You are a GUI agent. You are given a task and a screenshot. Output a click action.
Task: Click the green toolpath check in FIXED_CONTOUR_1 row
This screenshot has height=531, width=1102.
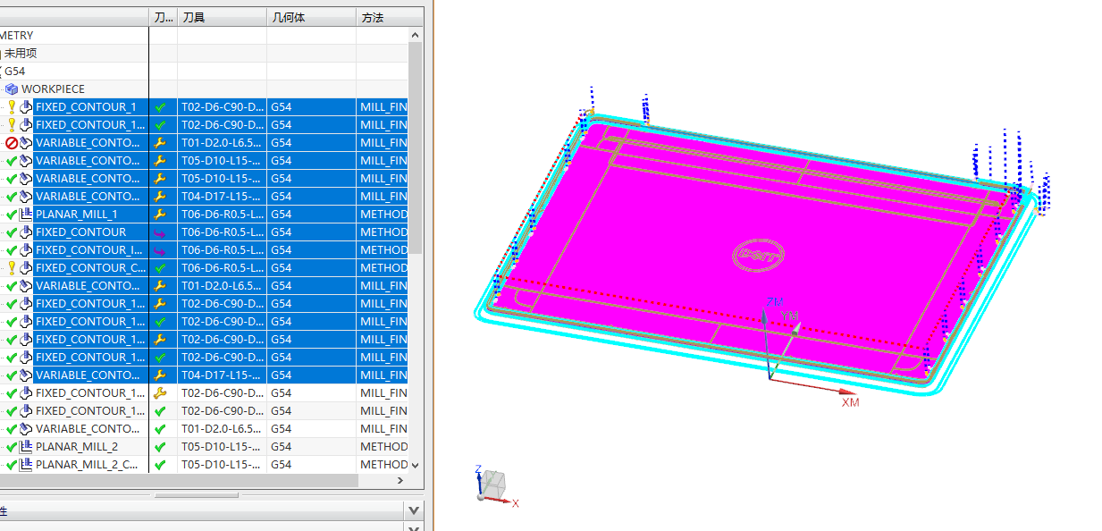tap(160, 107)
